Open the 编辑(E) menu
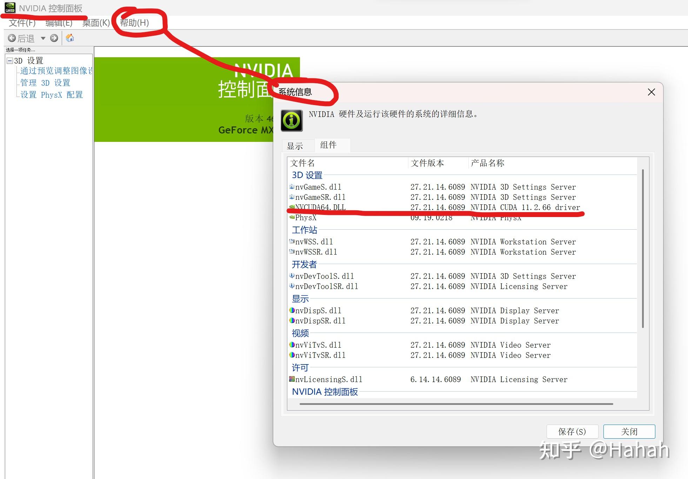 tap(59, 23)
